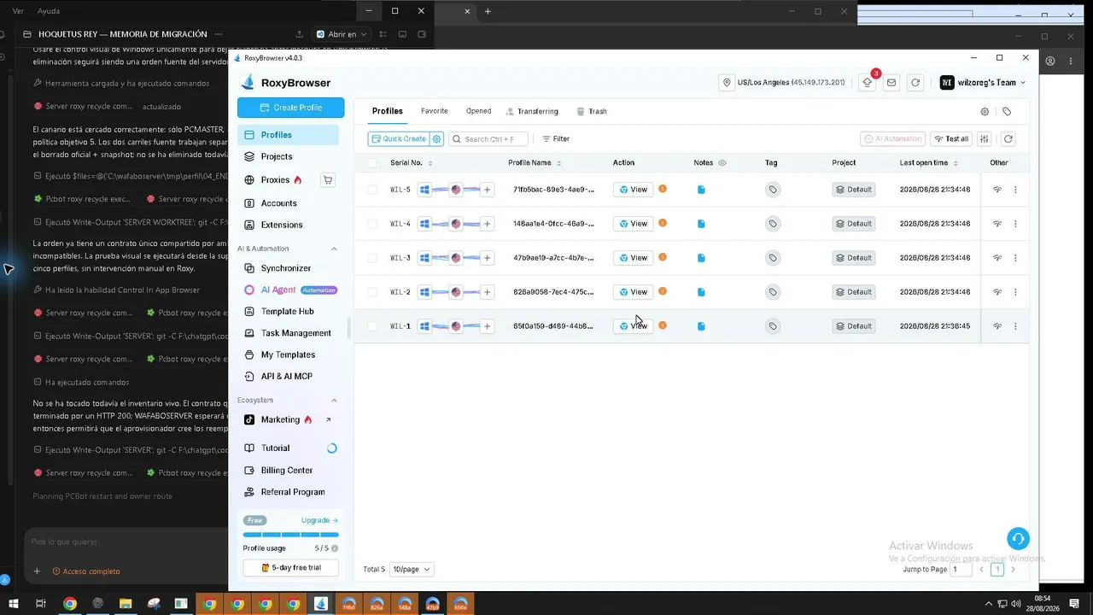Click the tag icon for WIL-4
This screenshot has width=1093, height=615.
[x=773, y=224]
